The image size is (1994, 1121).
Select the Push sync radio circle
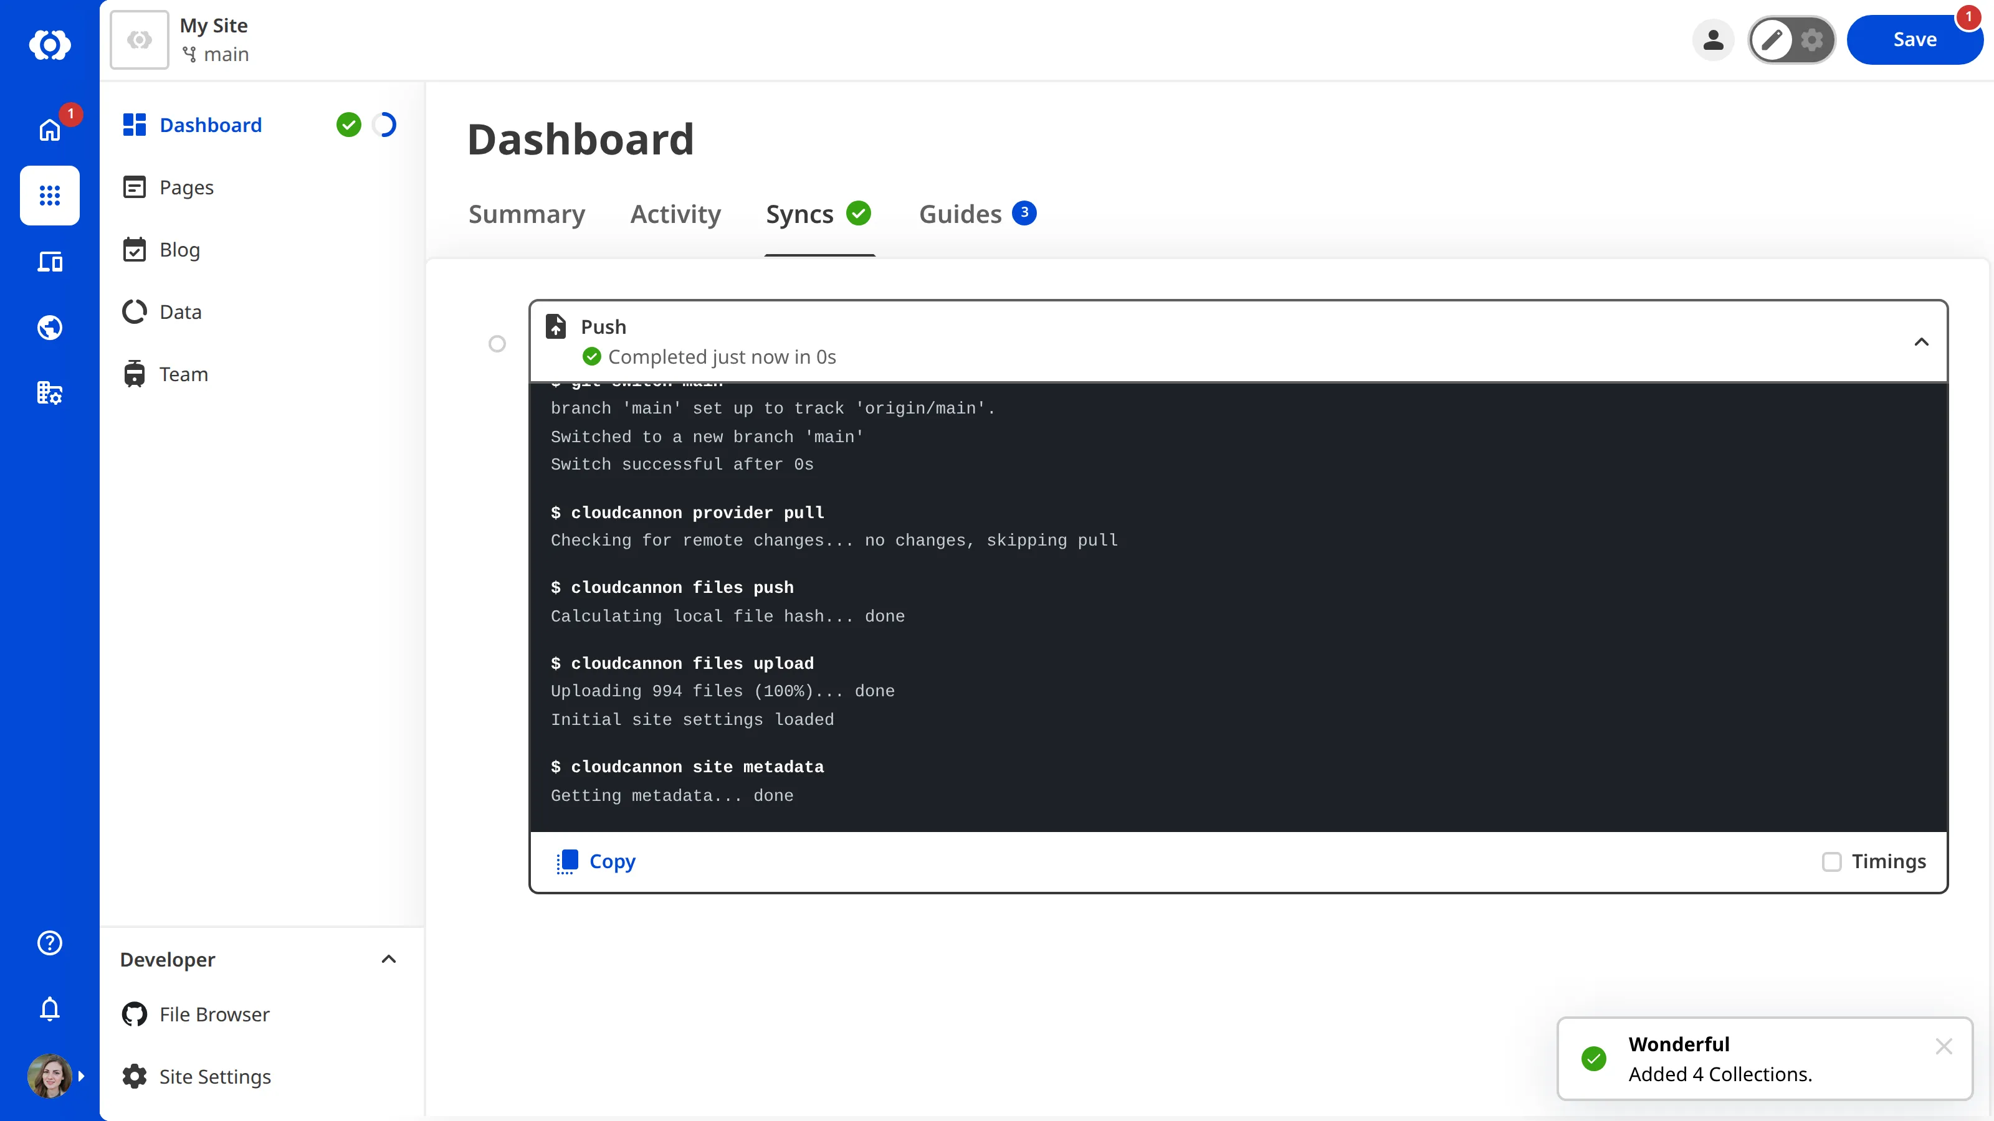pos(497,344)
